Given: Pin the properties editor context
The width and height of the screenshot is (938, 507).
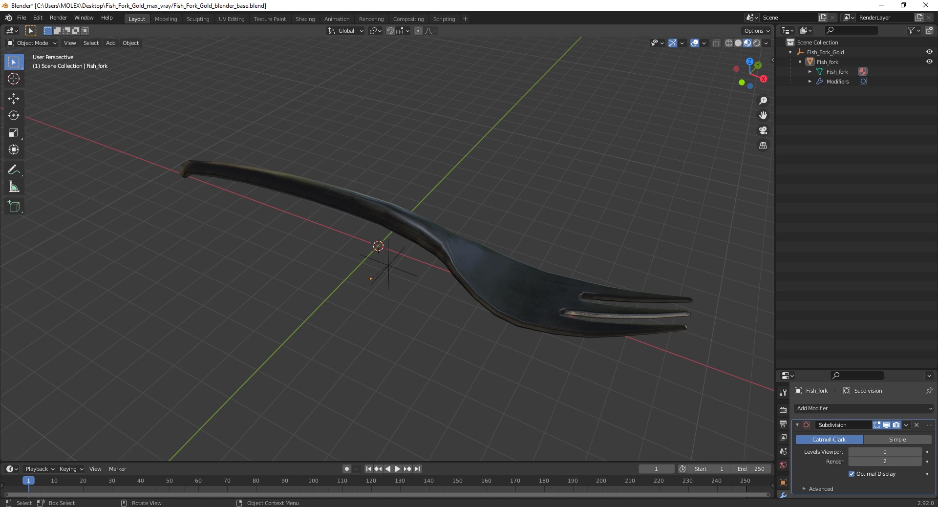Looking at the screenshot, I should [929, 391].
